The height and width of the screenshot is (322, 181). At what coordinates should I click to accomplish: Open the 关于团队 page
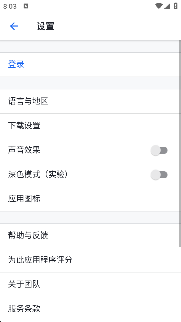tap(90, 284)
